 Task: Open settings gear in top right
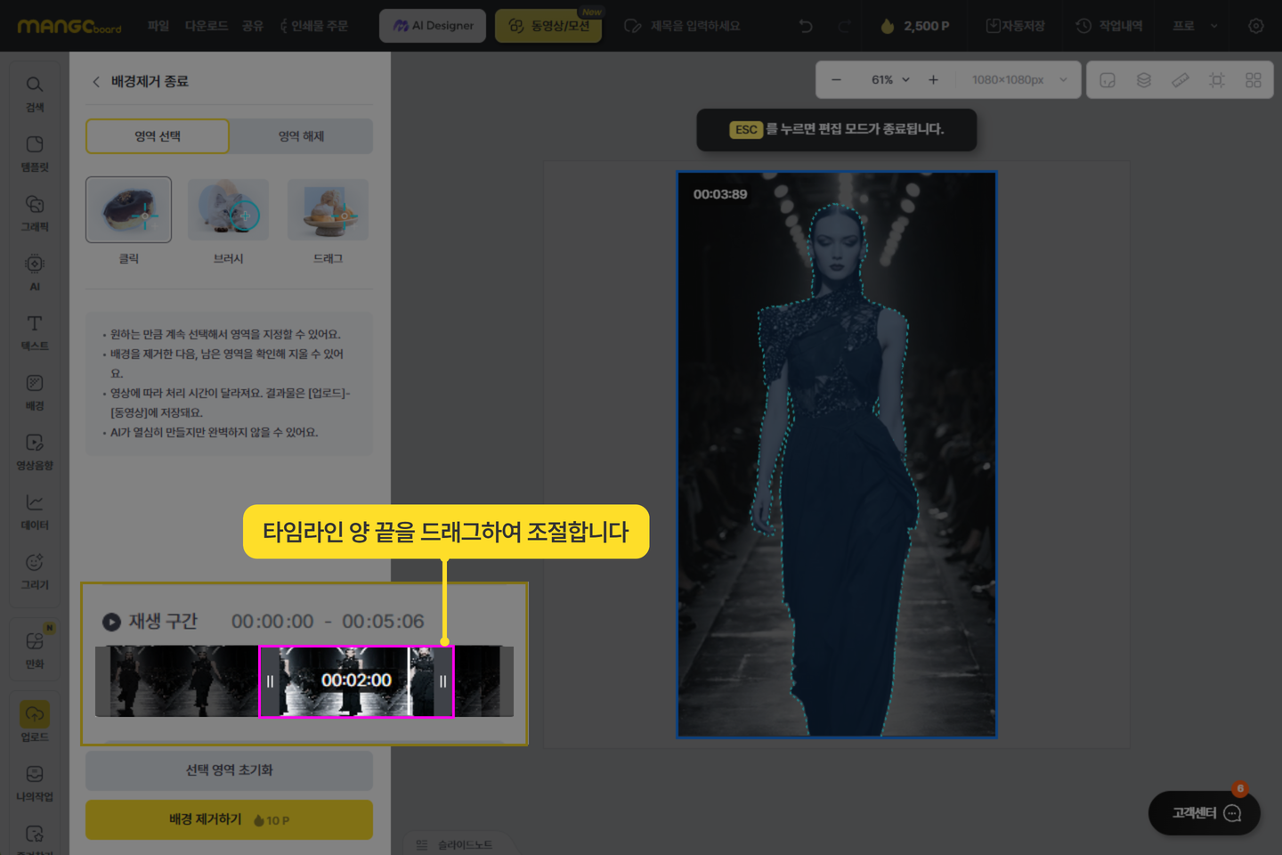point(1255,26)
